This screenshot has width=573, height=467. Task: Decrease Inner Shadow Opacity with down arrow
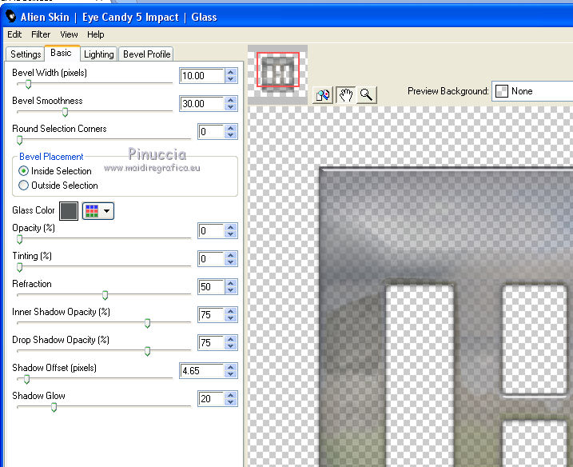(231, 318)
